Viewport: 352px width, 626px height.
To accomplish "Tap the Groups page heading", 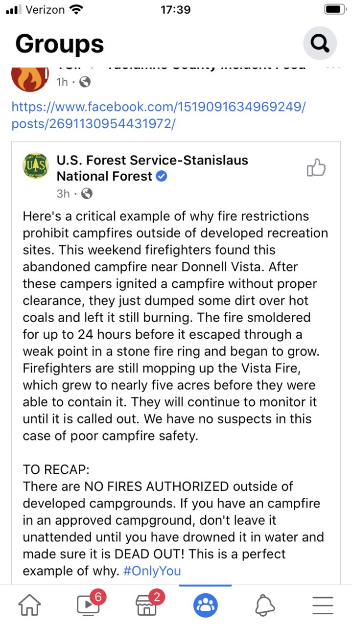I will pos(60,44).
